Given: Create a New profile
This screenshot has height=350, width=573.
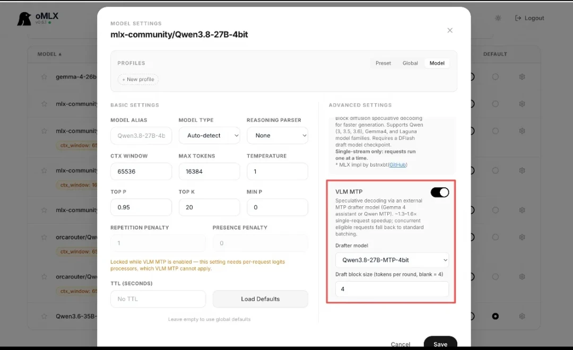Looking at the screenshot, I should (x=138, y=79).
